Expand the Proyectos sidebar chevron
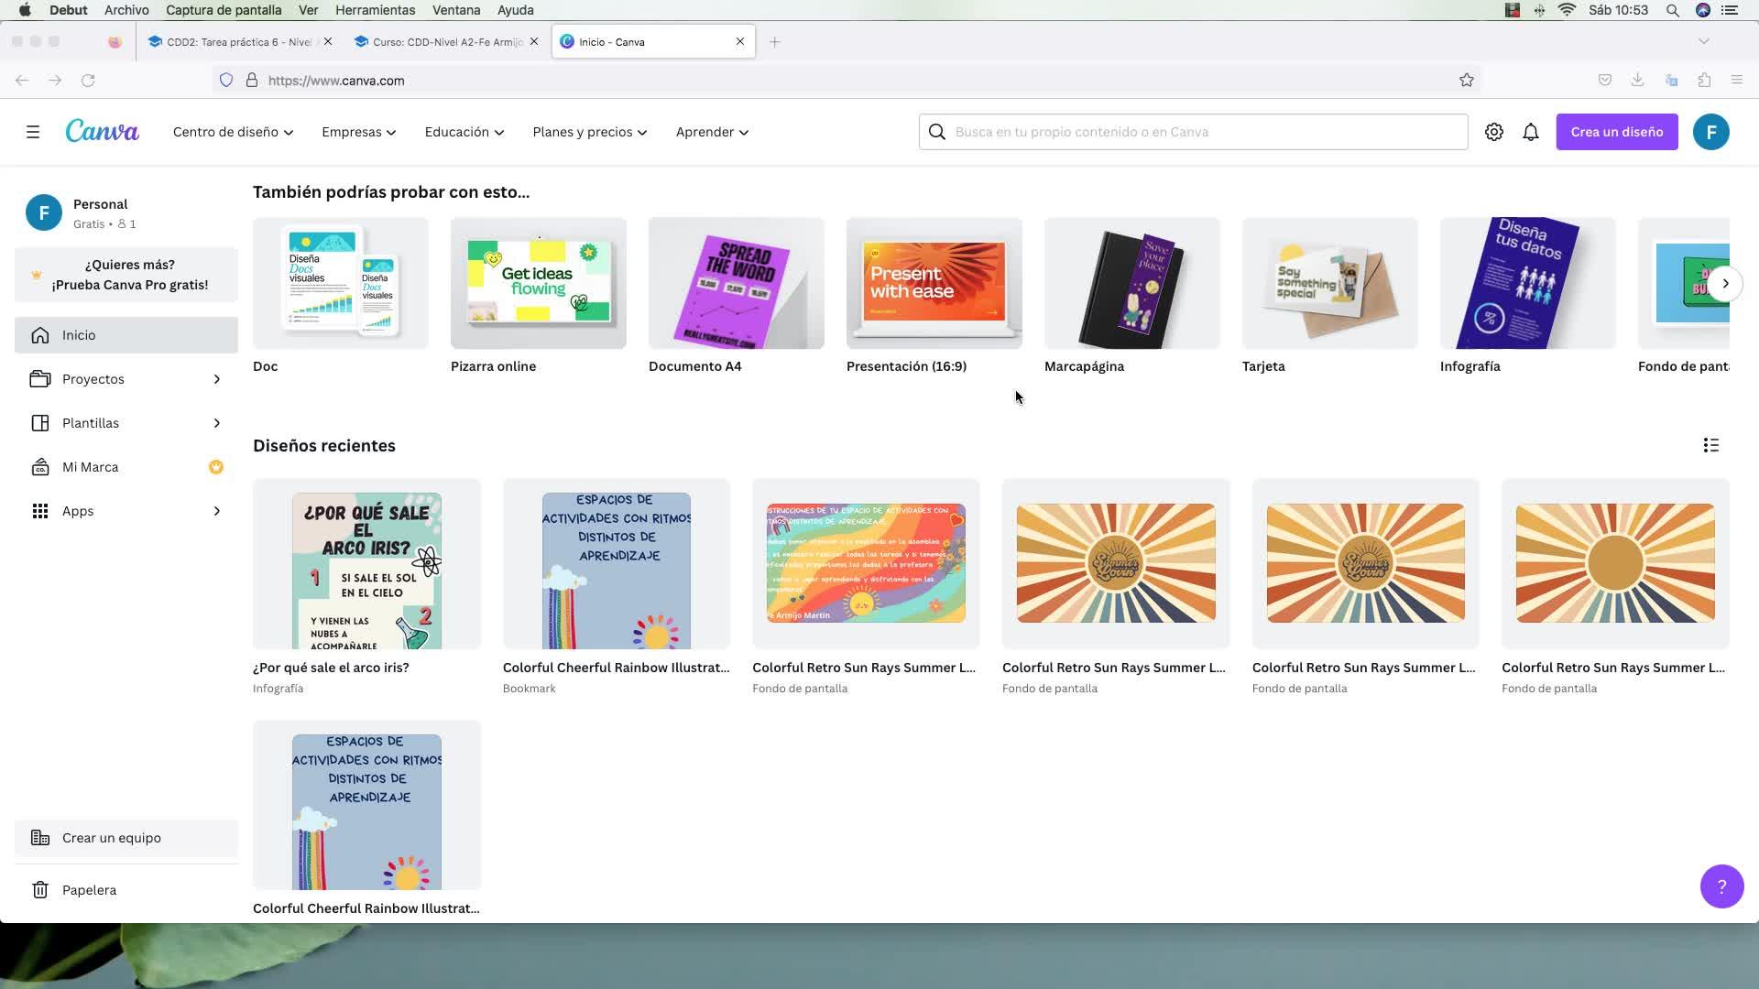This screenshot has height=989, width=1759. tap(217, 379)
